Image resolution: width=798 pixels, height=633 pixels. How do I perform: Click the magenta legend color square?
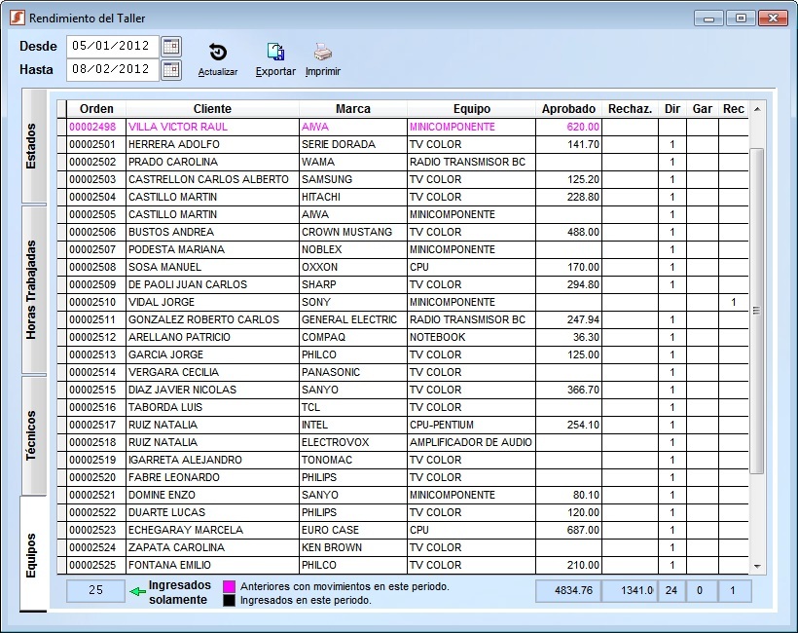coord(230,586)
